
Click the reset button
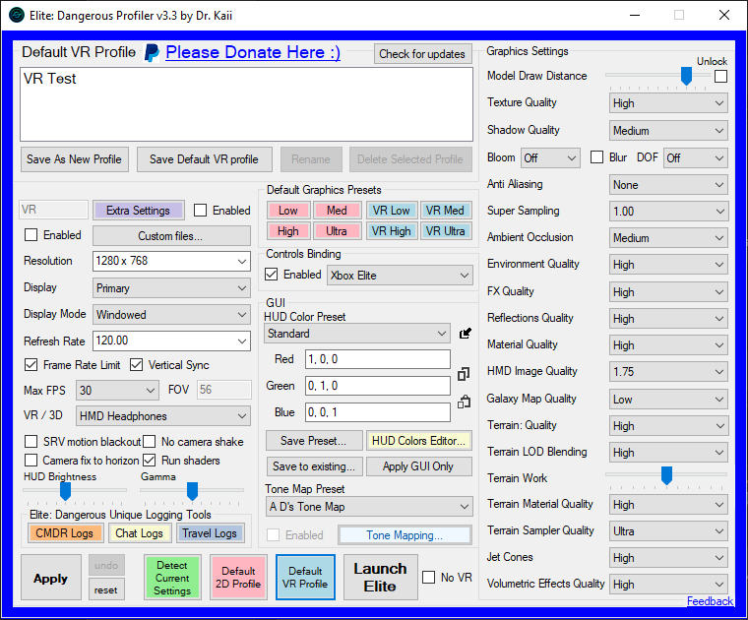coord(106,589)
